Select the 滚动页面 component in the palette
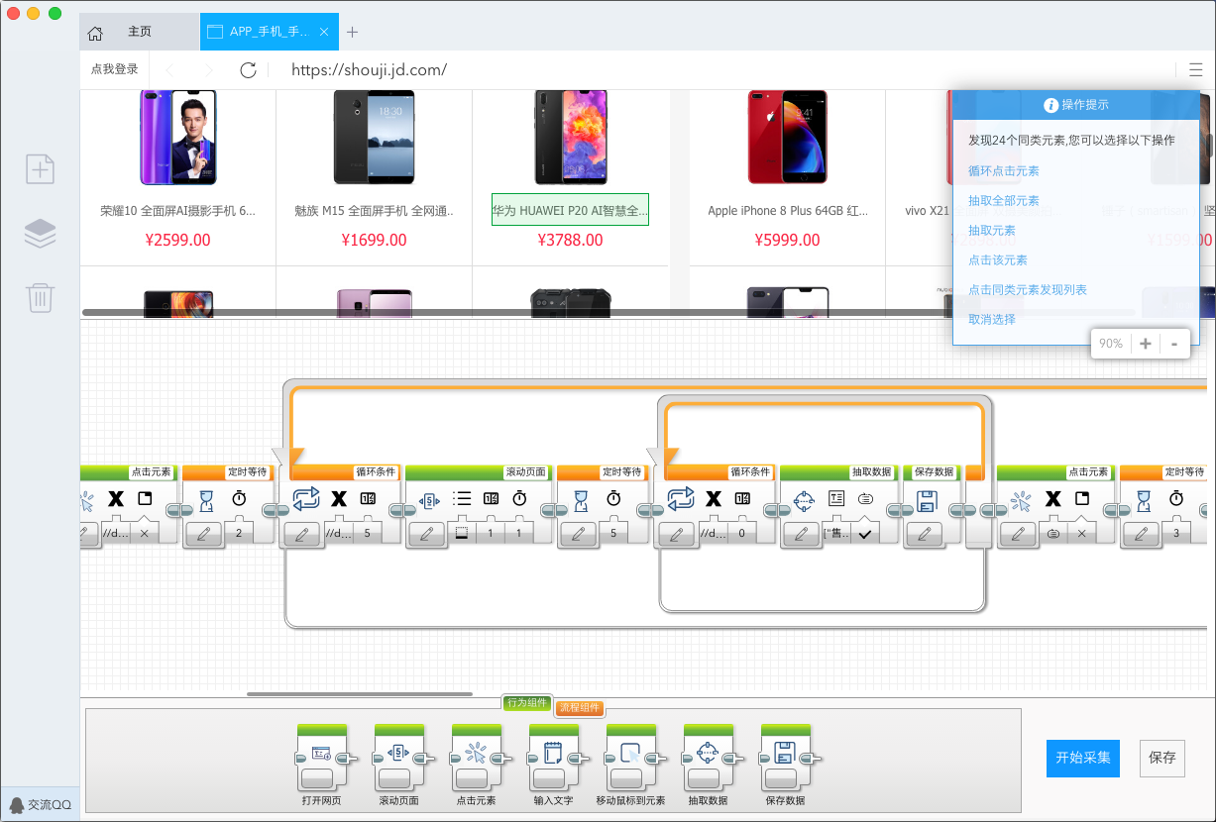Image resolution: width=1216 pixels, height=822 pixels. [398, 765]
